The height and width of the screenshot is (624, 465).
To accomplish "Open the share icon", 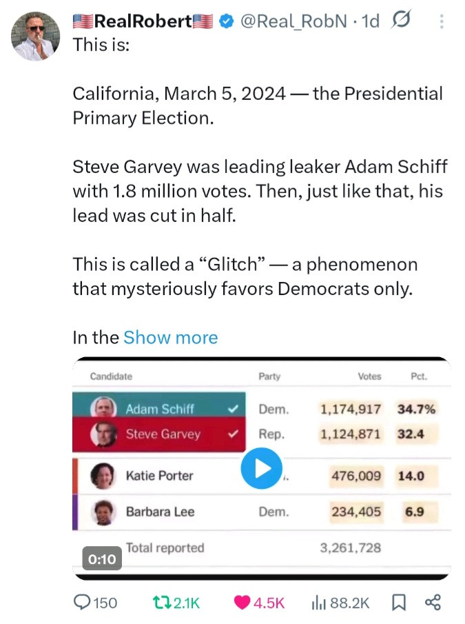I will (433, 602).
